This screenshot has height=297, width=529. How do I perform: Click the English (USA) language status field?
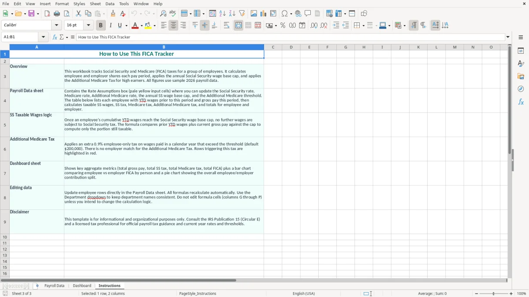tap(304, 293)
